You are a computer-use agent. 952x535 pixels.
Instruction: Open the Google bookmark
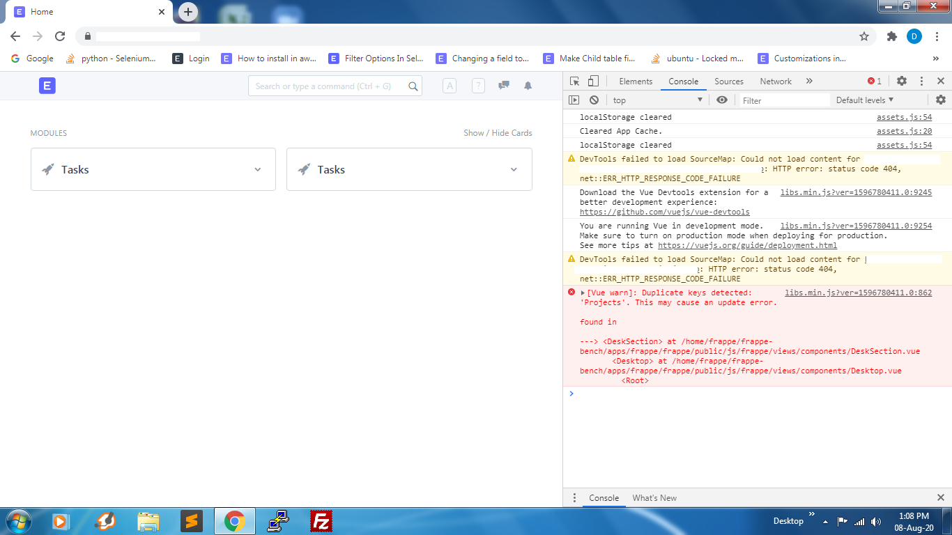pyautogui.click(x=32, y=59)
